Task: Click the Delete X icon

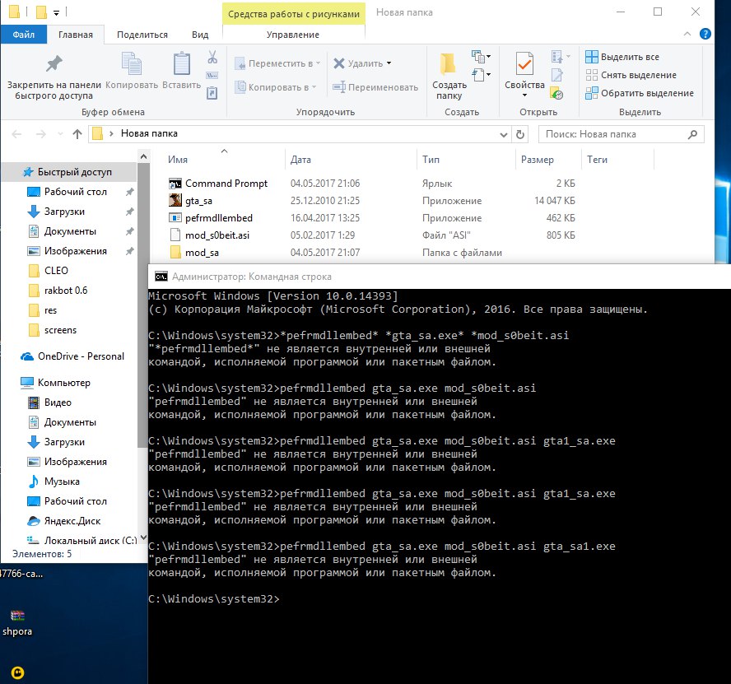Action: [x=339, y=63]
